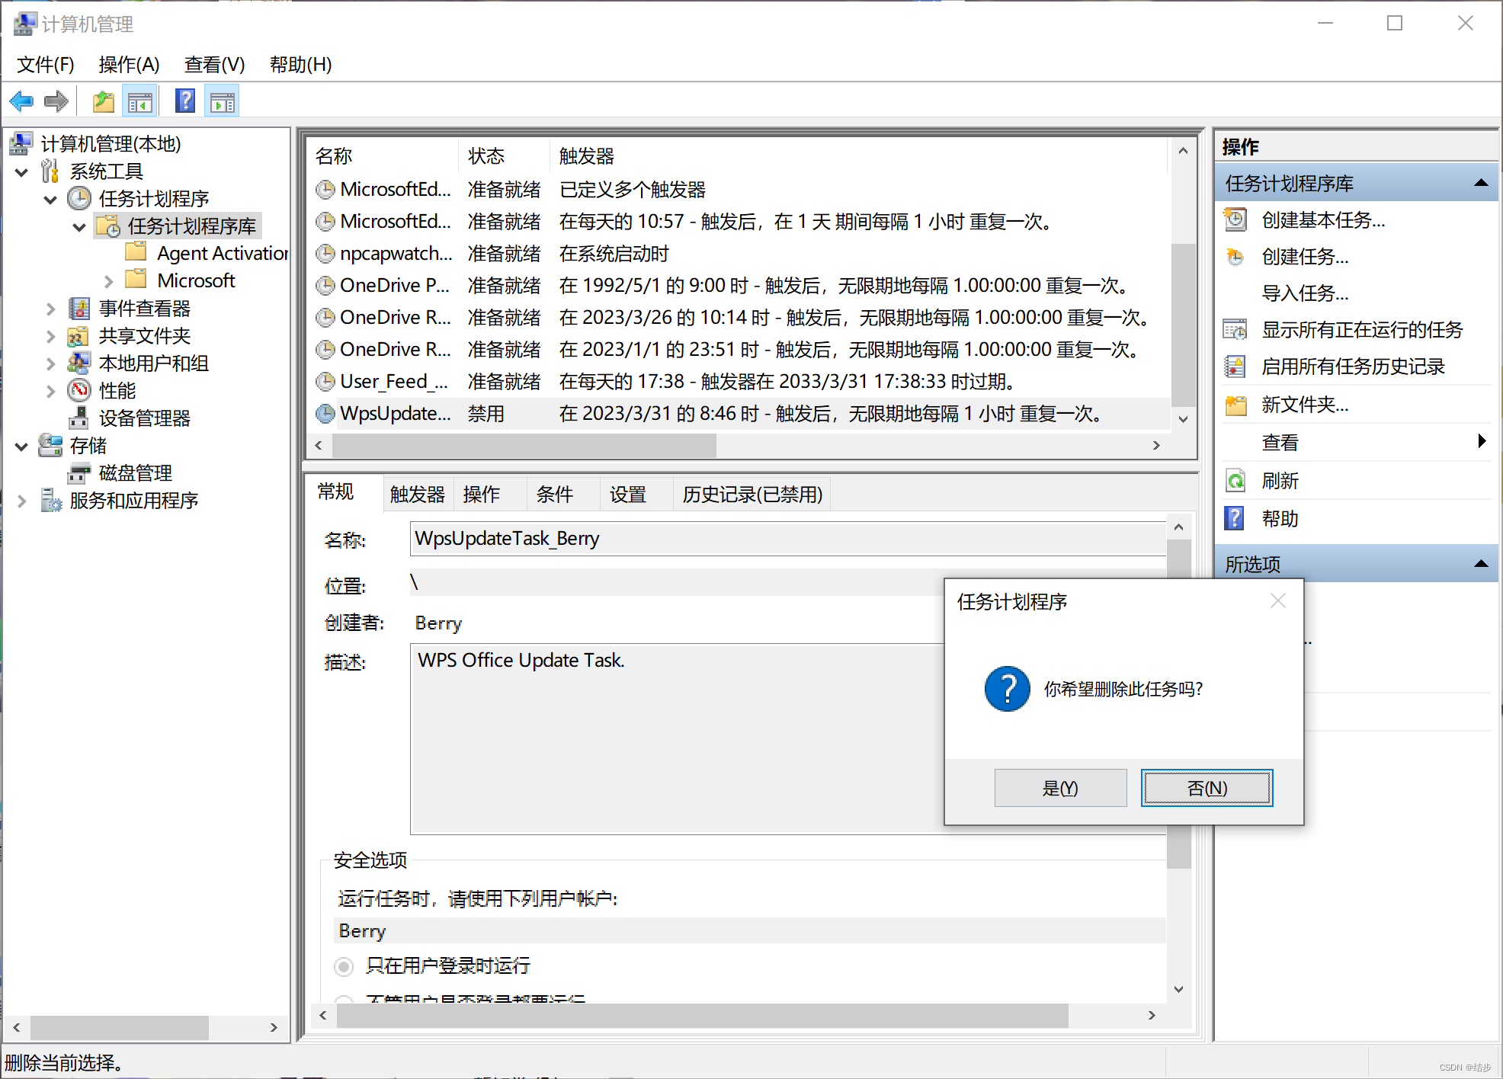Expand the Microsoft folder node
This screenshot has height=1079, width=1503.
click(x=108, y=281)
